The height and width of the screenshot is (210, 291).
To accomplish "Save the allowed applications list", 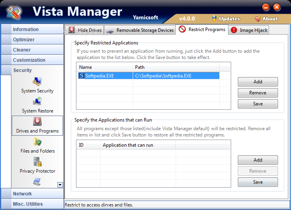I will (x=258, y=182).
